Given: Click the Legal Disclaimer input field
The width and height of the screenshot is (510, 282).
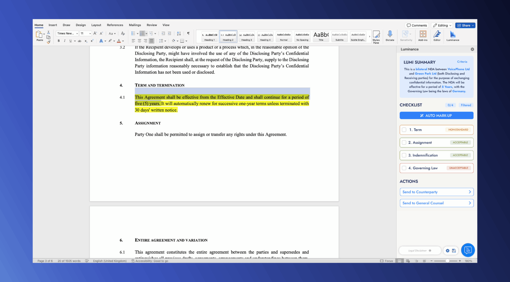Looking at the screenshot, I should pos(420,250).
